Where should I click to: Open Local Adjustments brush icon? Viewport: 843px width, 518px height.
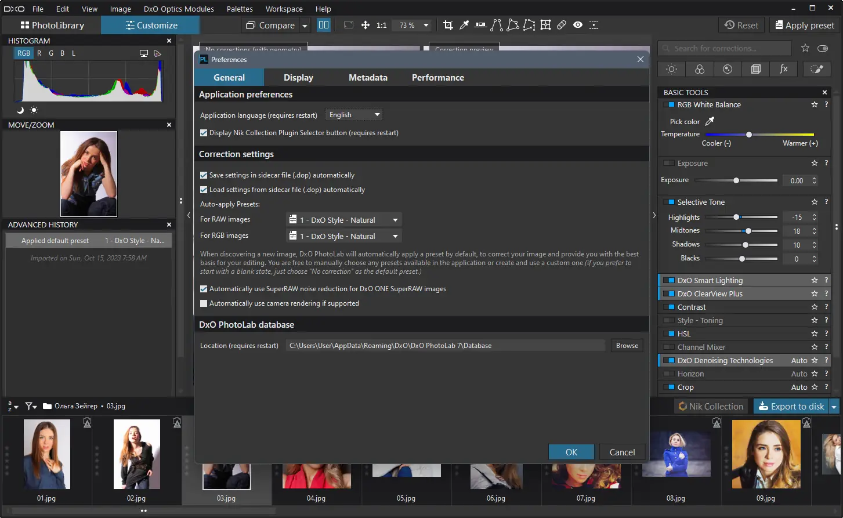(816, 69)
